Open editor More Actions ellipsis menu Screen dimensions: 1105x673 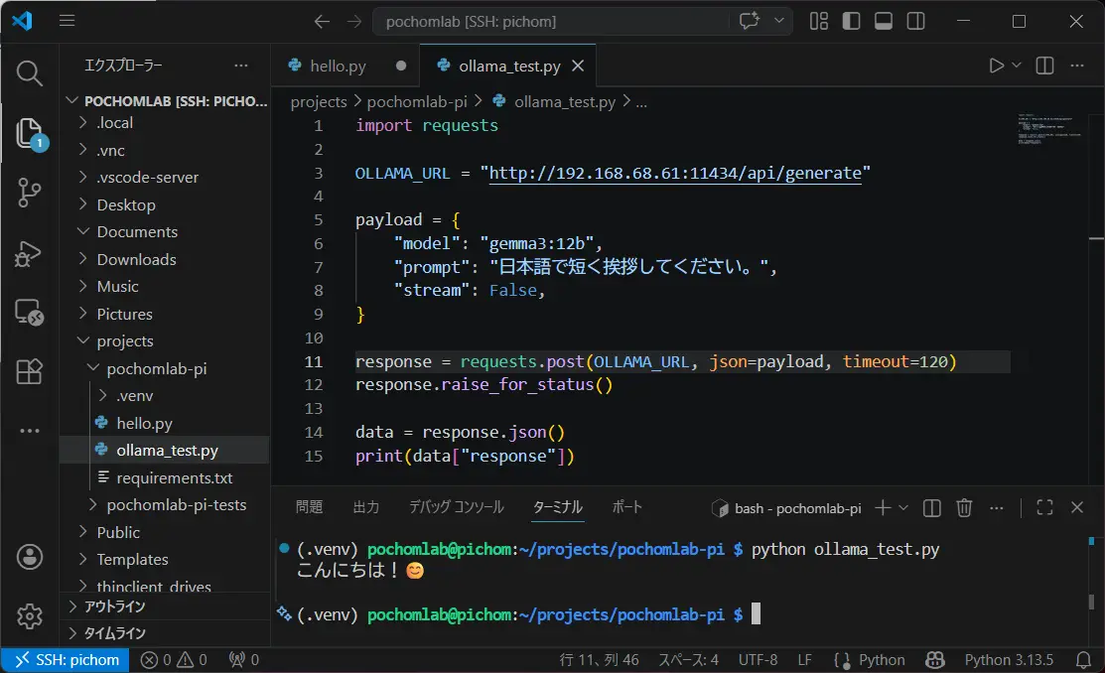point(1077,66)
